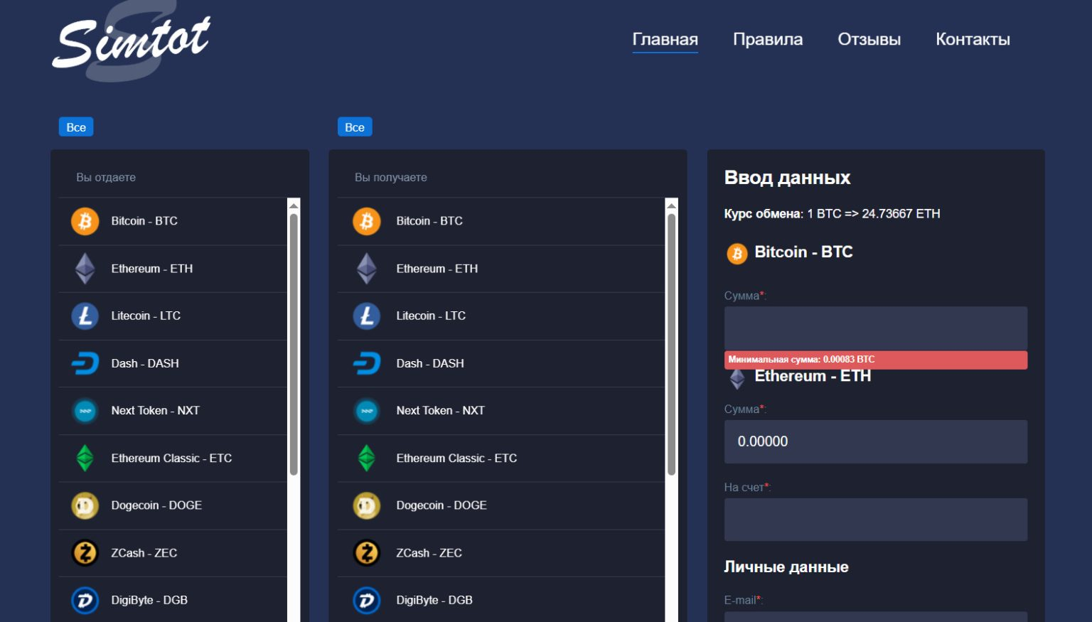Viewport: 1092px width, 622px height.
Task: Click the DigiByte icon in the give list
Action: point(85,600)
